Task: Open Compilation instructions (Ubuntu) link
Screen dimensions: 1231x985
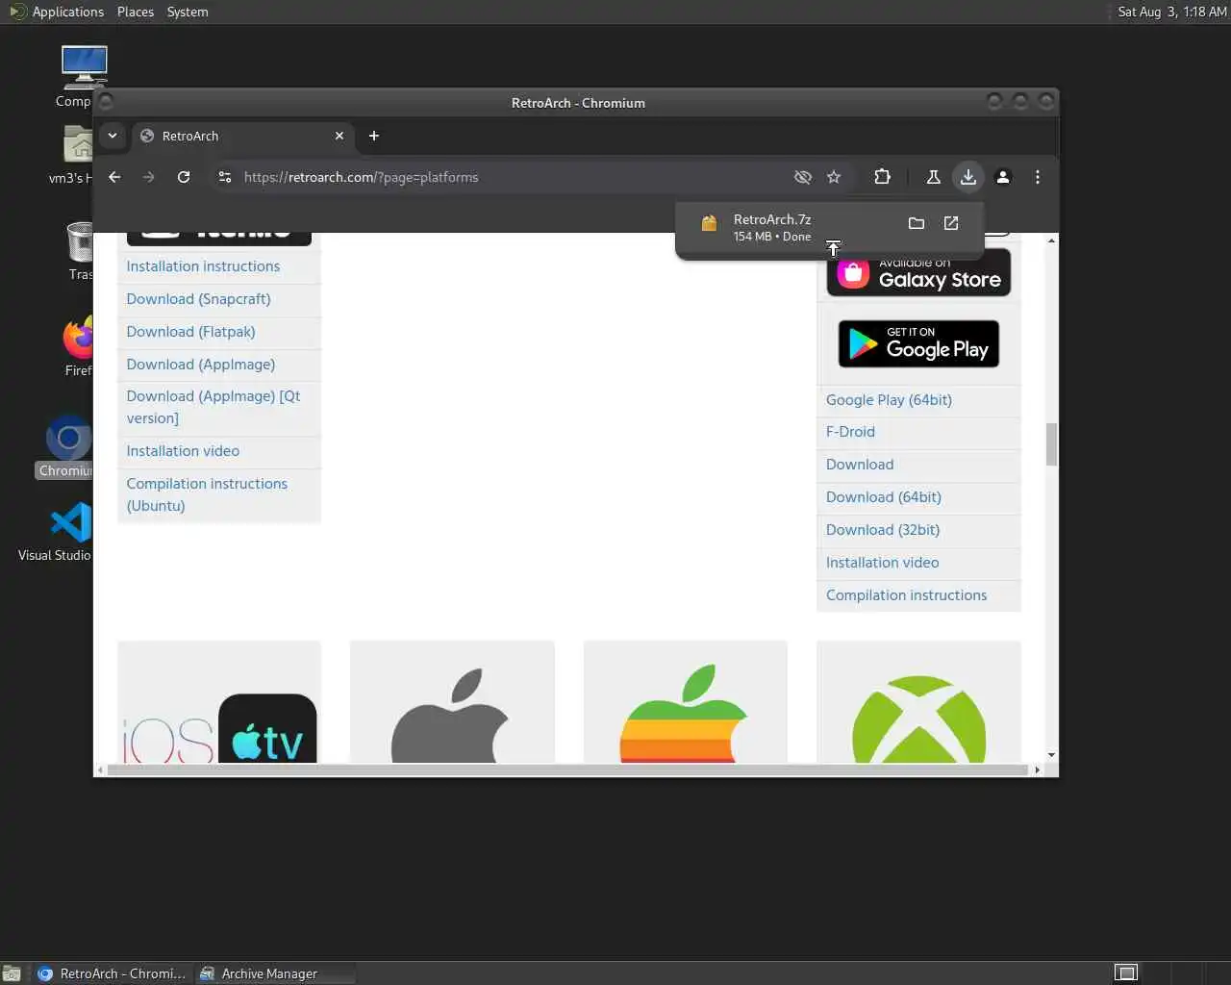Action: (x=207, y=494)
